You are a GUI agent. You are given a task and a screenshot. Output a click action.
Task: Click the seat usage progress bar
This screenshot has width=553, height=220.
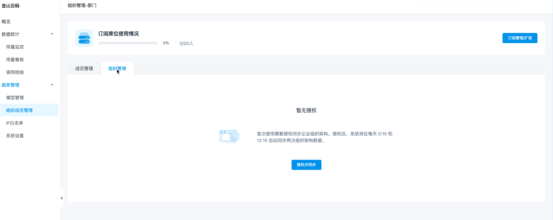(128, 43)
